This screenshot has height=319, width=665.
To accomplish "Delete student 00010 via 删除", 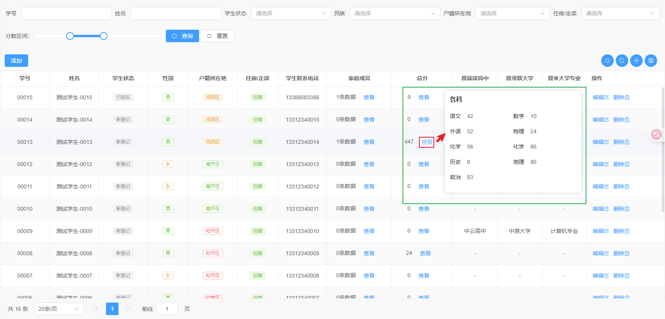I will (x=621, y=209).
